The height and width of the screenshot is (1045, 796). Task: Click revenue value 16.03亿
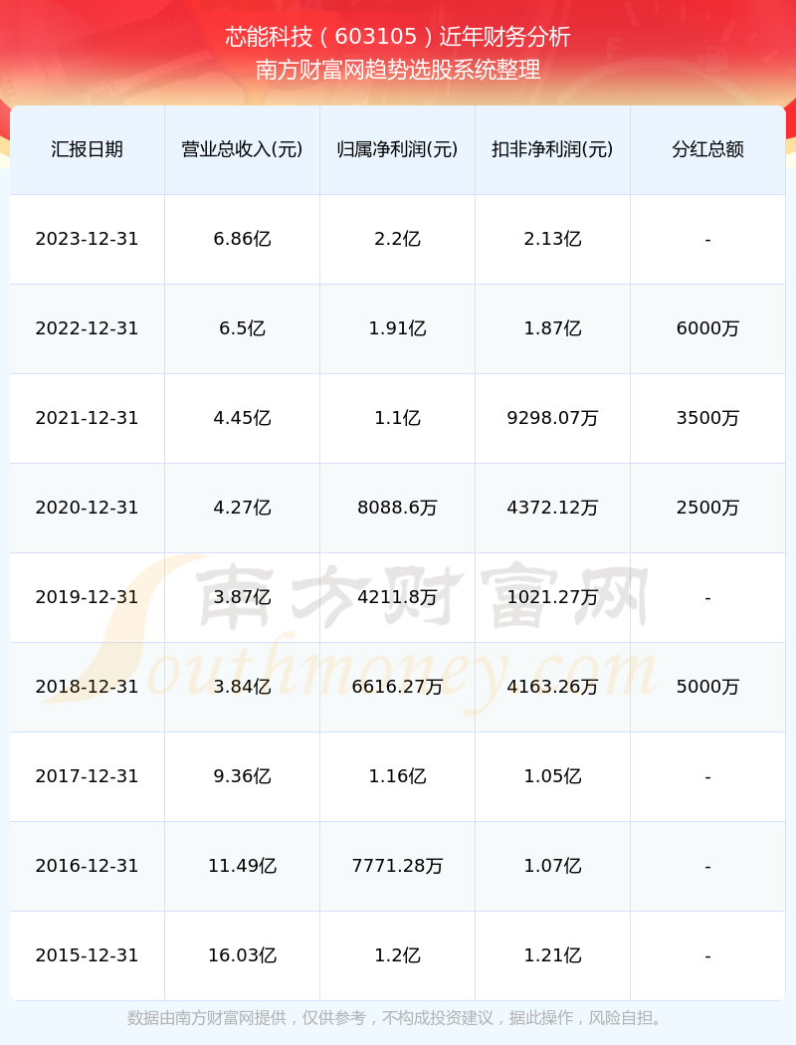click(x=242, y=955)
